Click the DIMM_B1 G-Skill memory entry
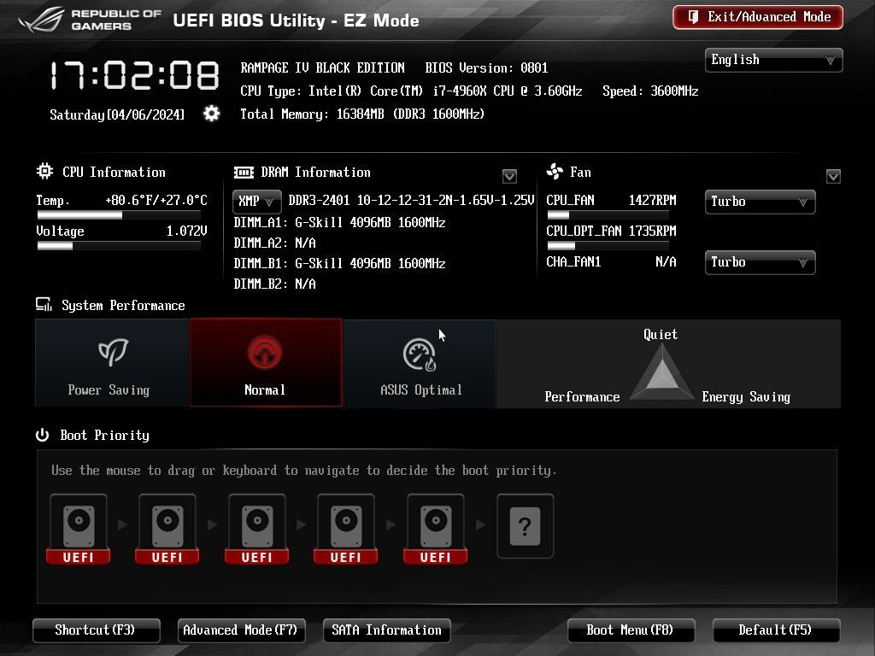Screen dimensions: 875x656 click(x=339, y=263)
